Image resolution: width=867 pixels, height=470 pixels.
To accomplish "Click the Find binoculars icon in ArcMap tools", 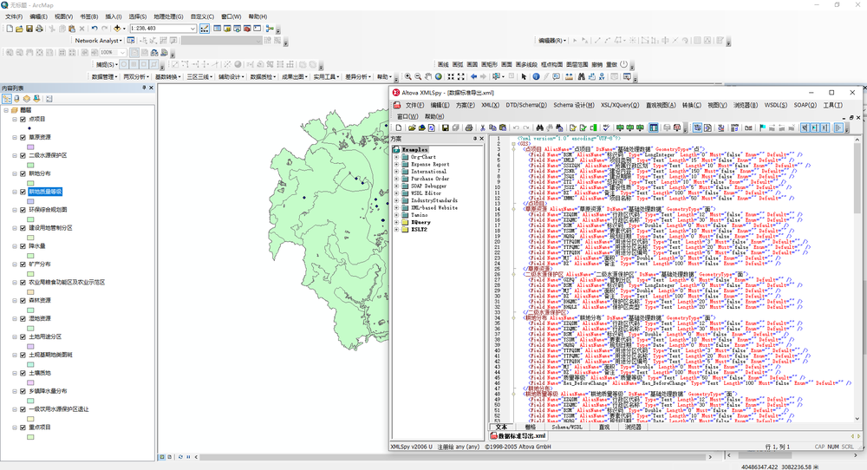I will pyautogui.click(x=582, y=76).
